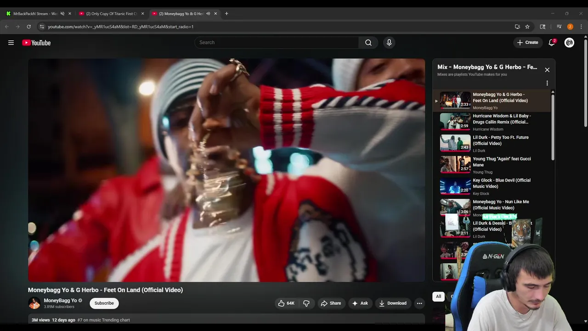Go back in browser history
Viewport: 588px width, 331px height.
(7, 27)
